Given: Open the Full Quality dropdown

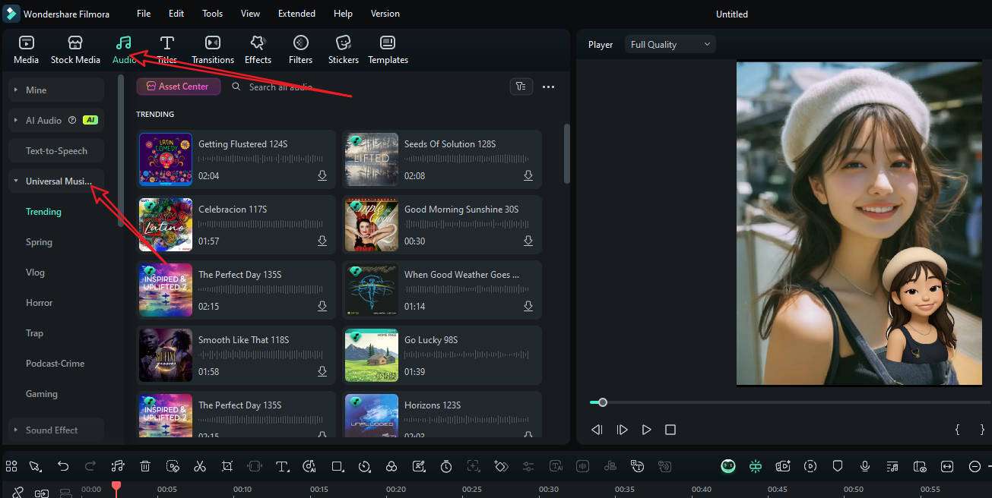Looking at the screenshot, I should pyautogui.click(x=670, y=45).
